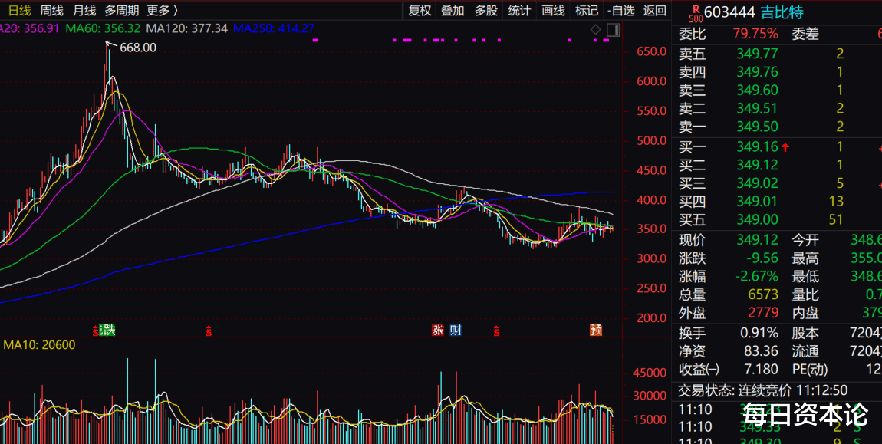Click the orange 预 forecast marker
This screenshot has width=882, height=444.
[596, 330]
